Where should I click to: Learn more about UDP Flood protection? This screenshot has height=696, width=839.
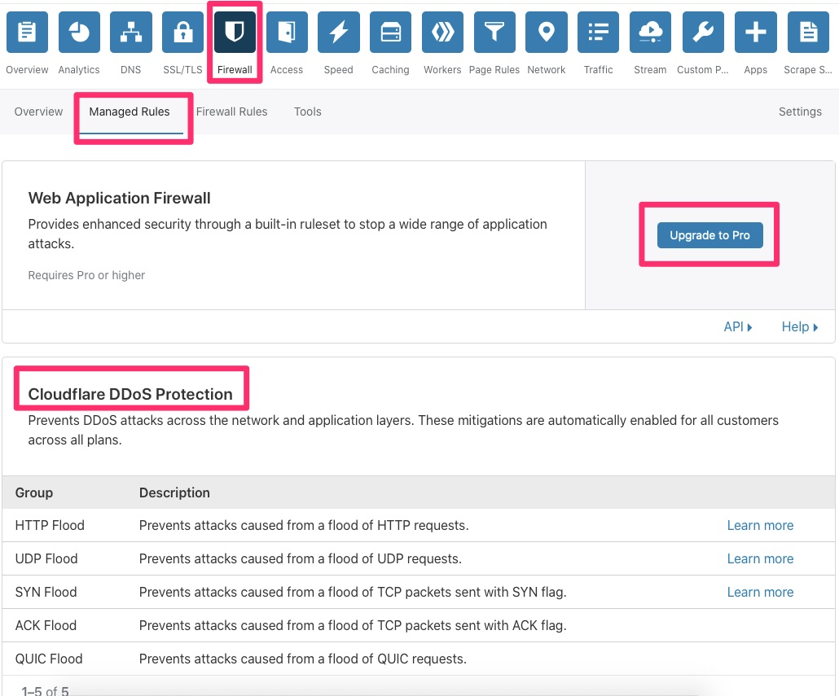tap(759, 558)
